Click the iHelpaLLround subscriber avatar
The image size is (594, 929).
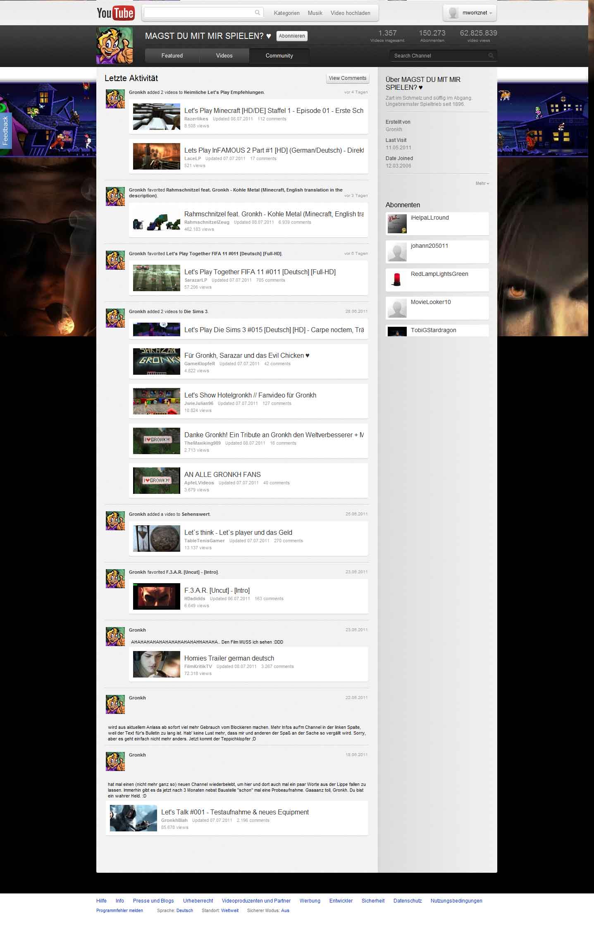(397, 224)
